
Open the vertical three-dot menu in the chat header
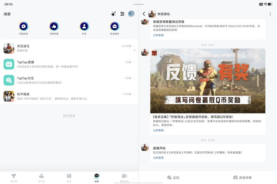point(270,14)
